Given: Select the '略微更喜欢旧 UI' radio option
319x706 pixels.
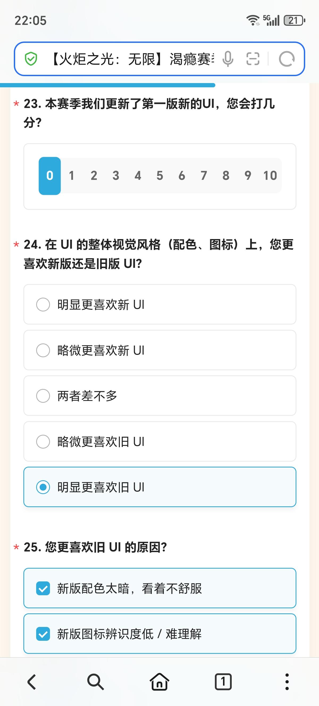Looking at the screenshot, I should click(43, 442).
